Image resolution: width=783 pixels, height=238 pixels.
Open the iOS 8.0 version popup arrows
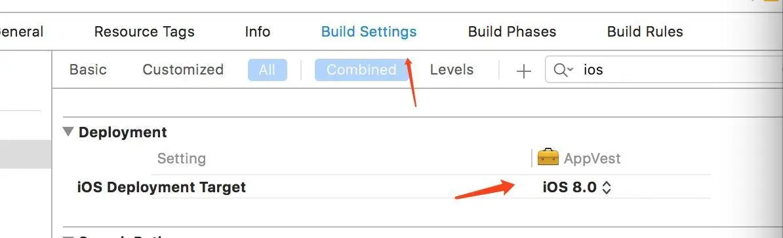click(606, 188)
